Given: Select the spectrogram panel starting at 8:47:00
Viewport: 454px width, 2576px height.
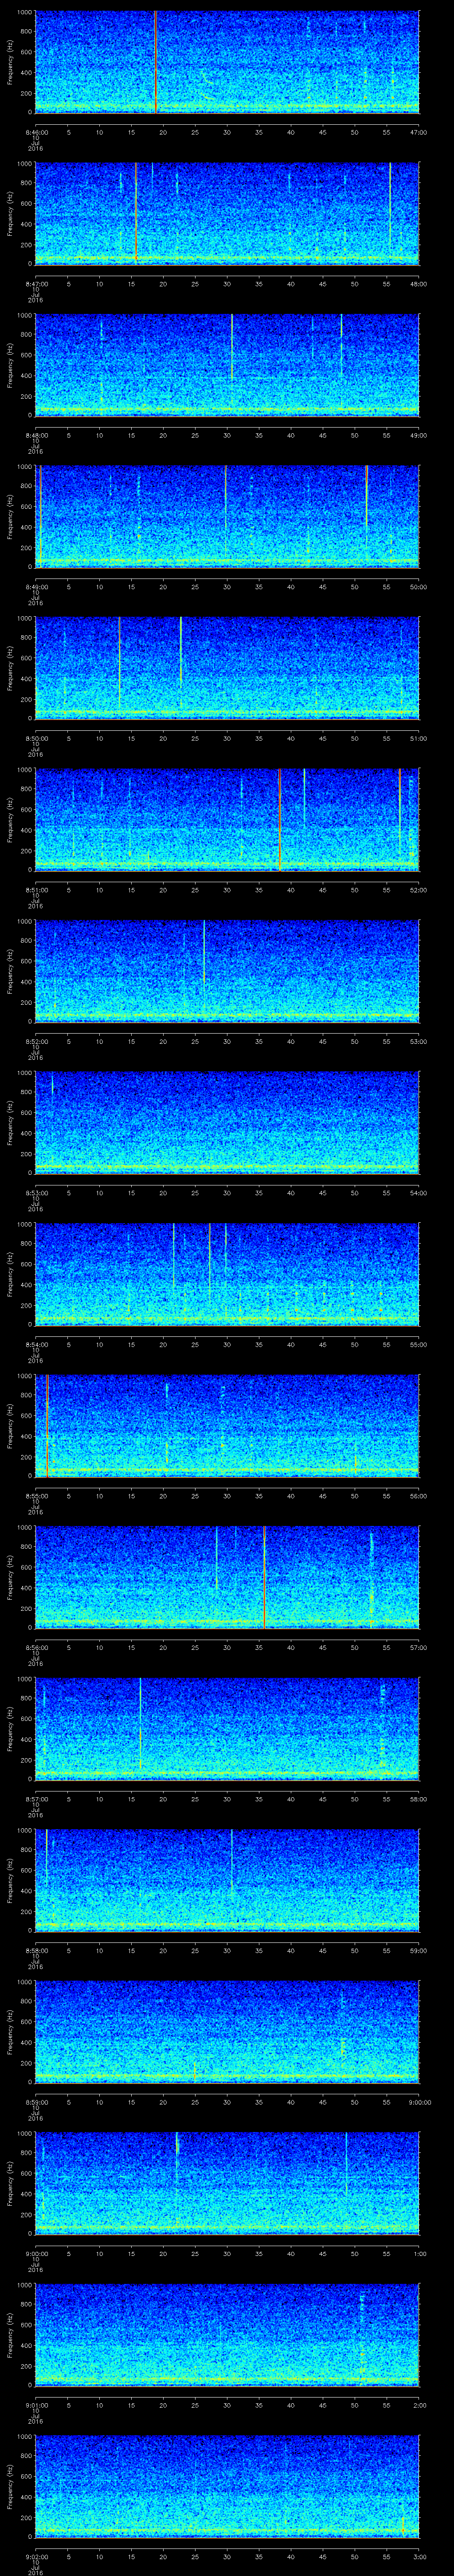Looking at the screenshot, I should (x=227, y=214).
